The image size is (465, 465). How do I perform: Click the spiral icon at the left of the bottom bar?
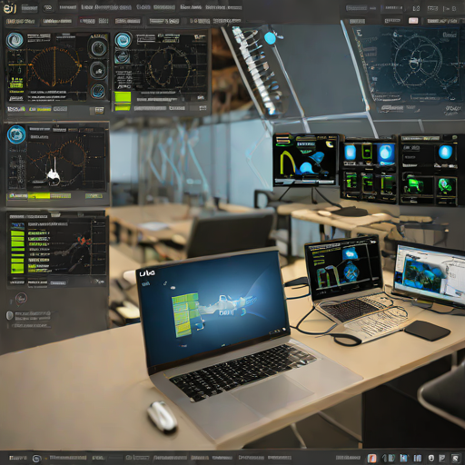click(x=36, y=459)
